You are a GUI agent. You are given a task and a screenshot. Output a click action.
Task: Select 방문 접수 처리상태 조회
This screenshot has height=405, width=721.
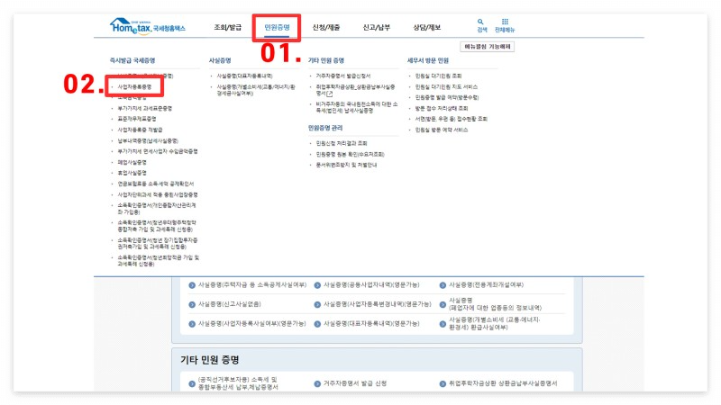pyautogui.click(x=441, y=108)
